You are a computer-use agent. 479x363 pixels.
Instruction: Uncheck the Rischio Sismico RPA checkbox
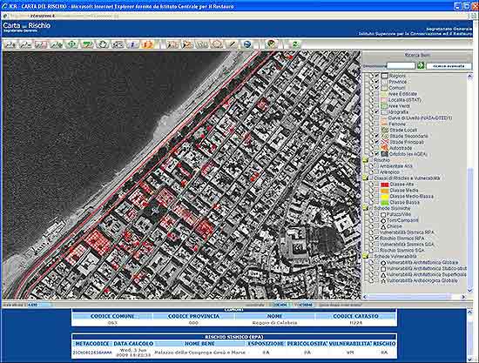(x=376, y=239)
